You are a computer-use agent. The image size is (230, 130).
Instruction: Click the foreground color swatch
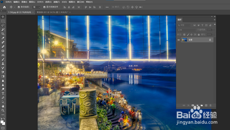[x=2, y=122]
